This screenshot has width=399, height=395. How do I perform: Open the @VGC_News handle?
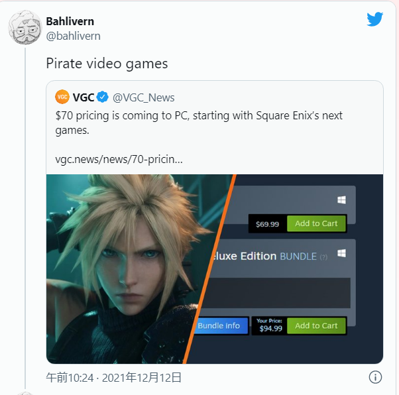tap(144, 97)
